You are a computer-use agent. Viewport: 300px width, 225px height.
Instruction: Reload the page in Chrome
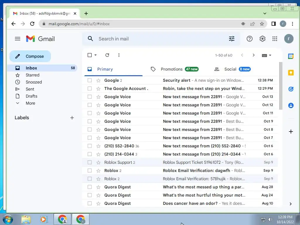coord(32,24)
